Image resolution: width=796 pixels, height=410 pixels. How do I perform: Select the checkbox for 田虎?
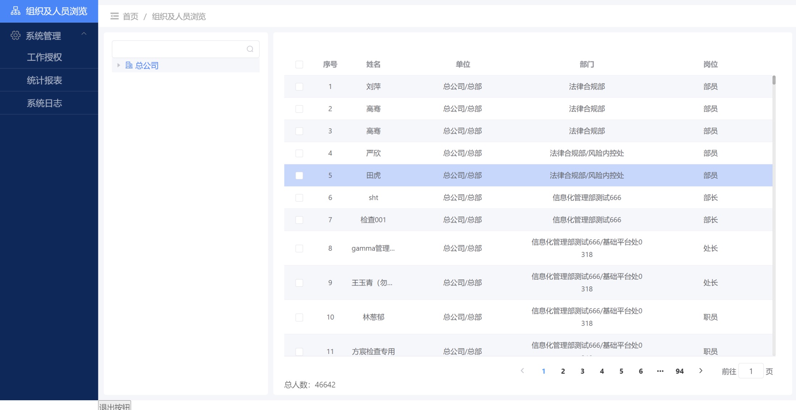pyautogui.click(x=299, y=176)
